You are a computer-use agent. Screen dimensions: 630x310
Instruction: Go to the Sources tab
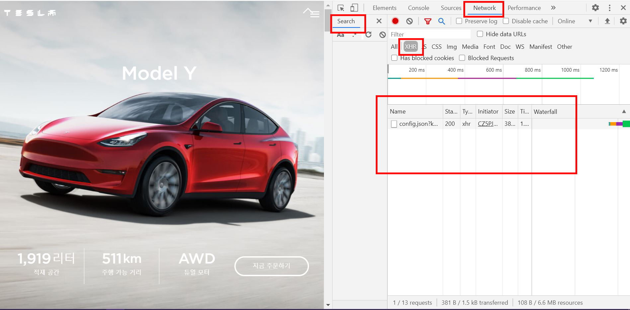451,8
